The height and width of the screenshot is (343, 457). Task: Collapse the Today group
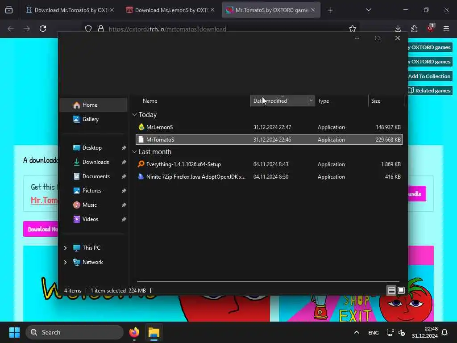click(x=134, y=115)
